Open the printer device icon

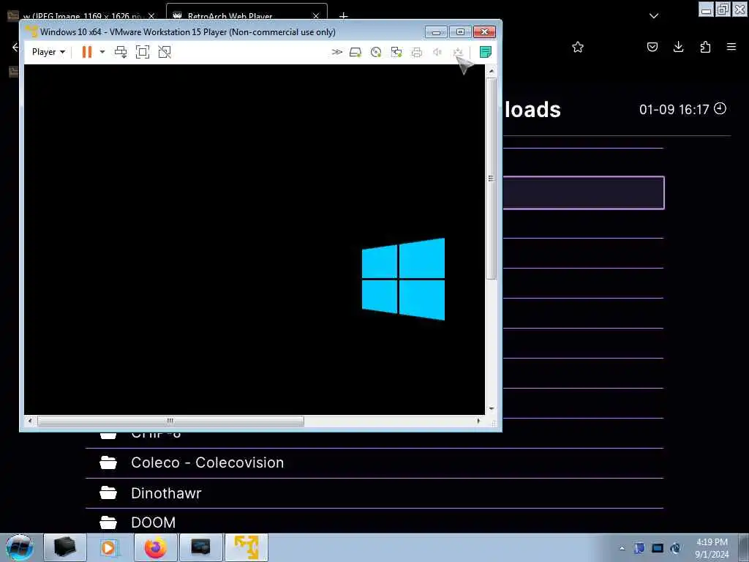tap(417, 53)
